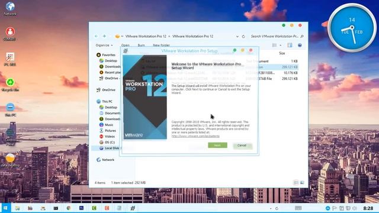Open the Network desktop icon
379x213 pixels.
(x=10, y=8)
